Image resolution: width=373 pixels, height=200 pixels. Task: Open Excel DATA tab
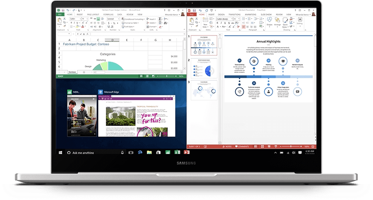click(120, 14)
